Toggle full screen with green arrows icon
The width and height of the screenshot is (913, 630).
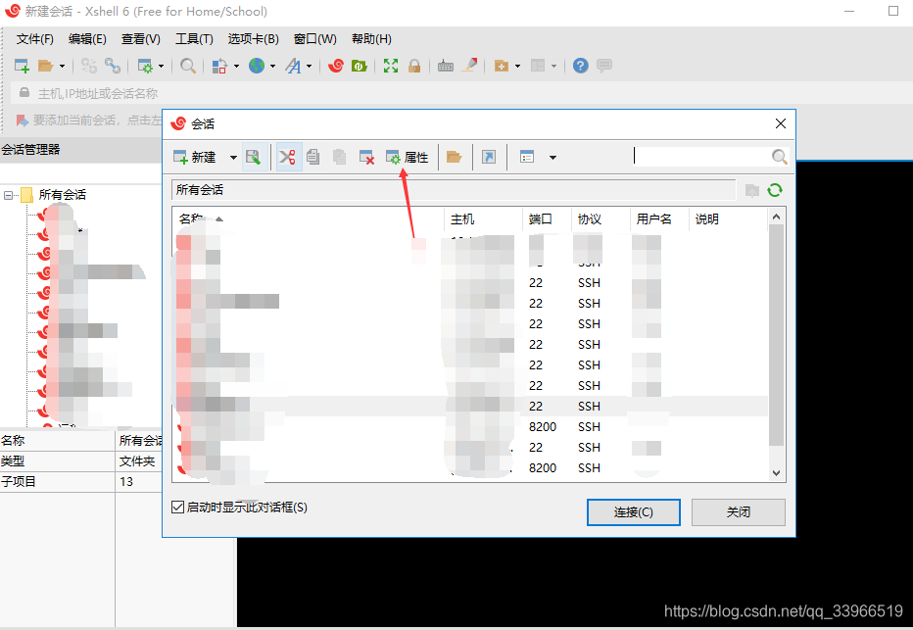point(391,66)
